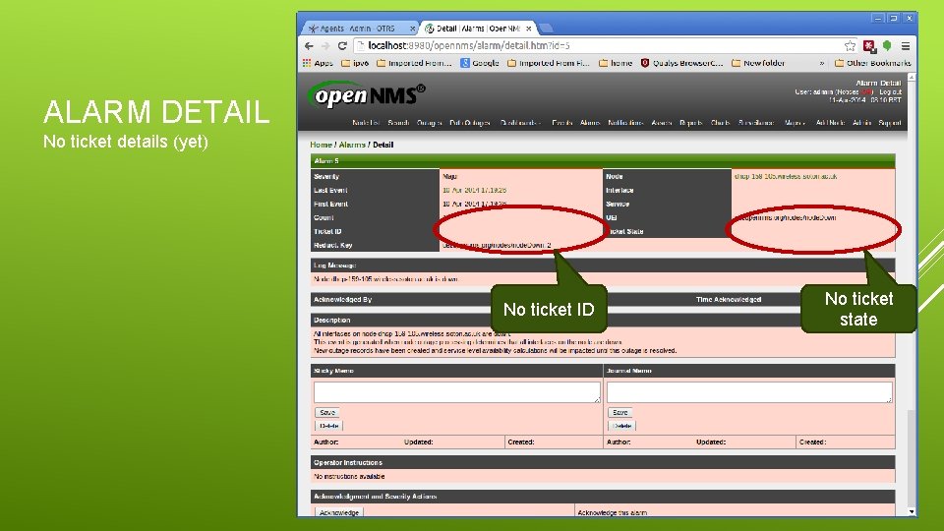Save the Sticky Memo
The width and height of the screenshot is (944, 531).
click(x=327, y=412)
